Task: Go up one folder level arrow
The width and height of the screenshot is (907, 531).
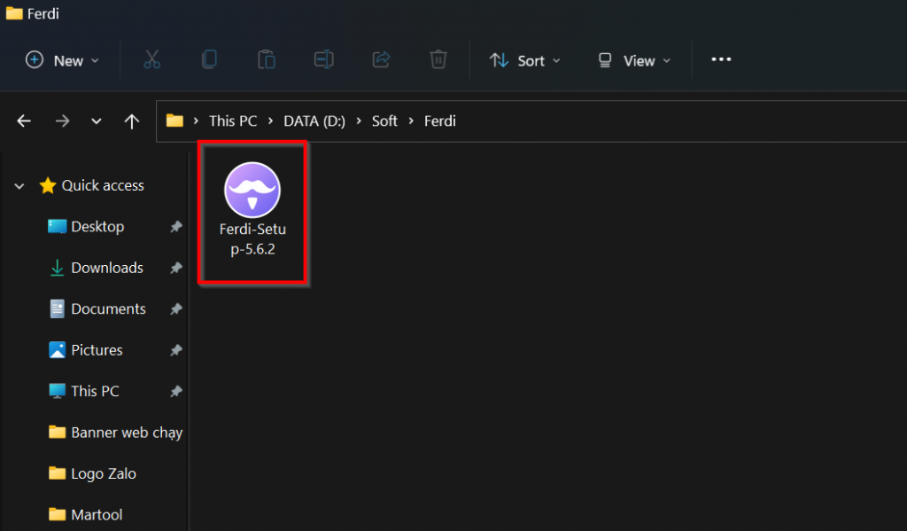Action: (x=131, y=121)
